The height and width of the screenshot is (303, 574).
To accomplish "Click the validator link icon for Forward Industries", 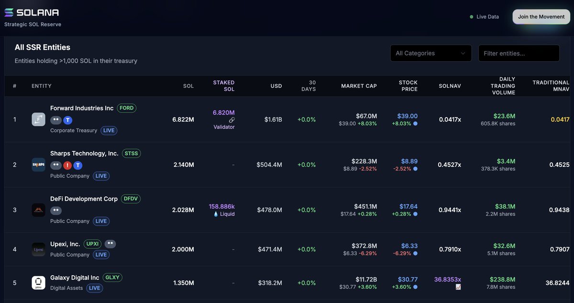I will [232, 120].
